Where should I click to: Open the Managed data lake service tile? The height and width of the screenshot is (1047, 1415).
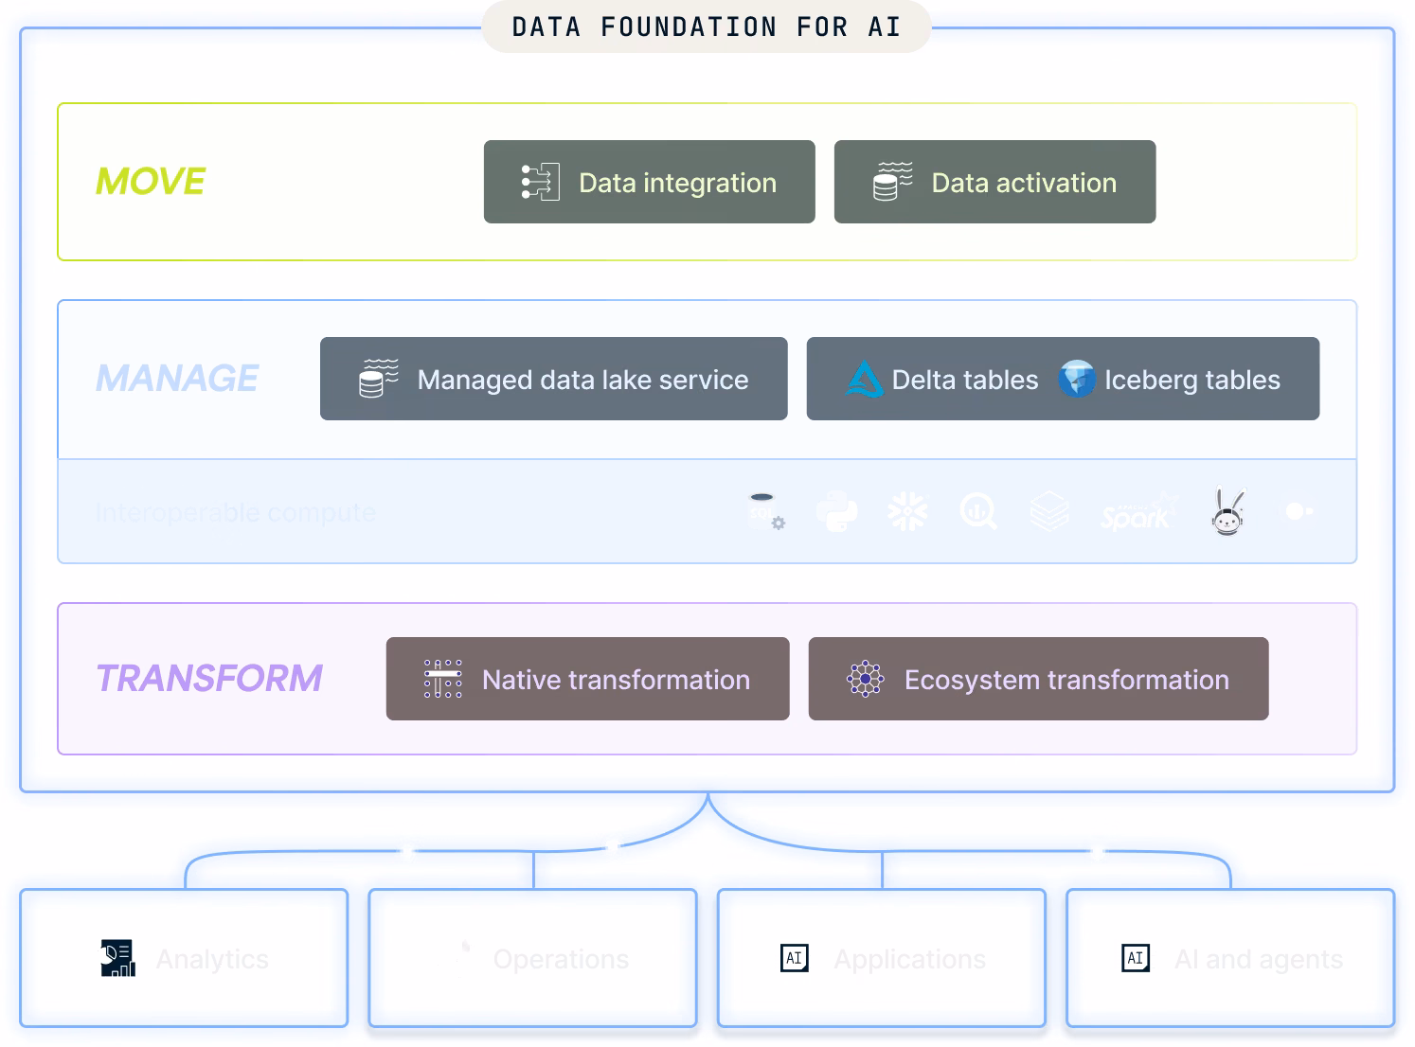(553, 379)
